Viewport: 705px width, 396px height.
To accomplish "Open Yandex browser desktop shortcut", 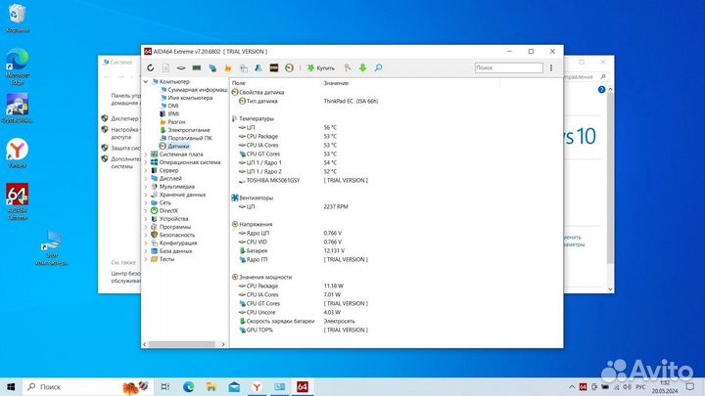I will tap(17, 151).
